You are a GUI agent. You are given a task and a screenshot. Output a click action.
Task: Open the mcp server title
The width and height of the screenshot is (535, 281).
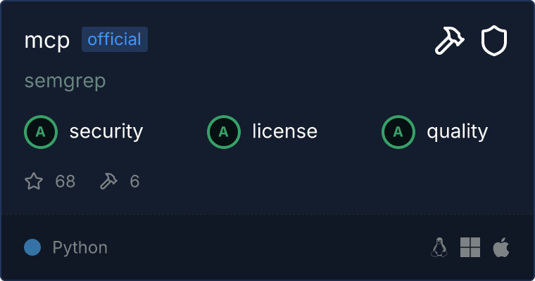point(47,41)
